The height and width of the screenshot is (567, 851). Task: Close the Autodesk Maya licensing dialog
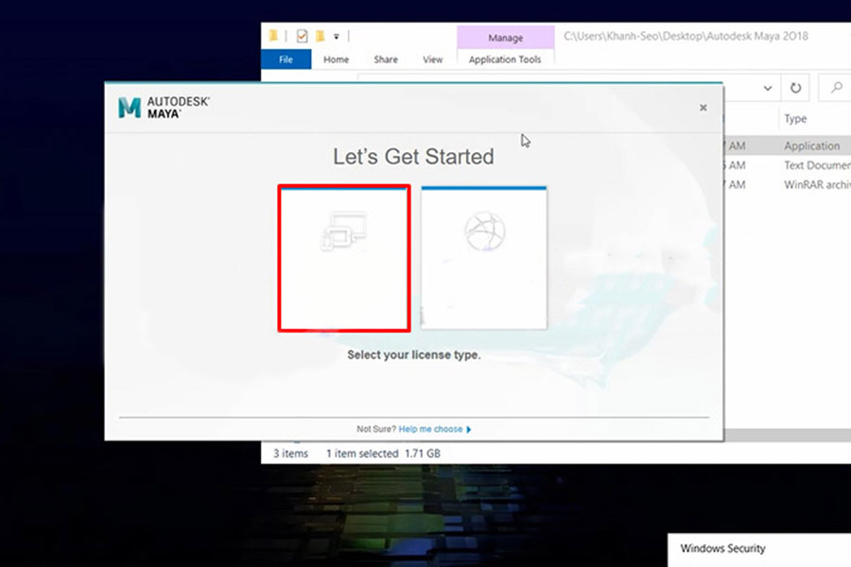tap(703, 108)
